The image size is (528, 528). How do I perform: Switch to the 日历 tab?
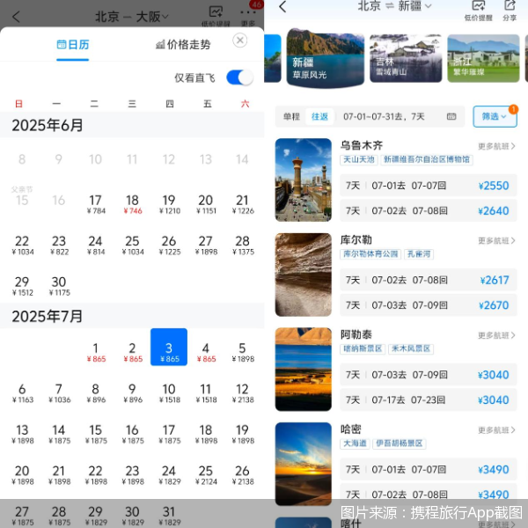[73, 45]
